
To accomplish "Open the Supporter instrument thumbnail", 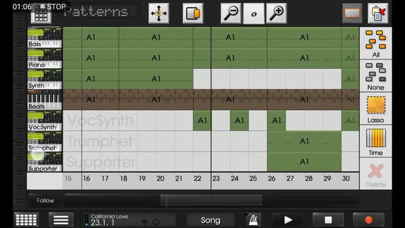I will point(45,162).
